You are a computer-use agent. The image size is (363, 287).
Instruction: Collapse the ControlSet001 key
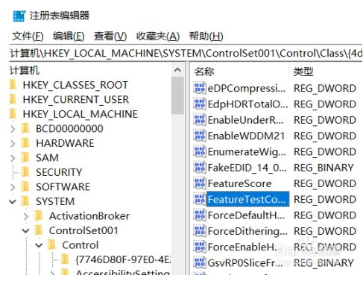(25, 230)
